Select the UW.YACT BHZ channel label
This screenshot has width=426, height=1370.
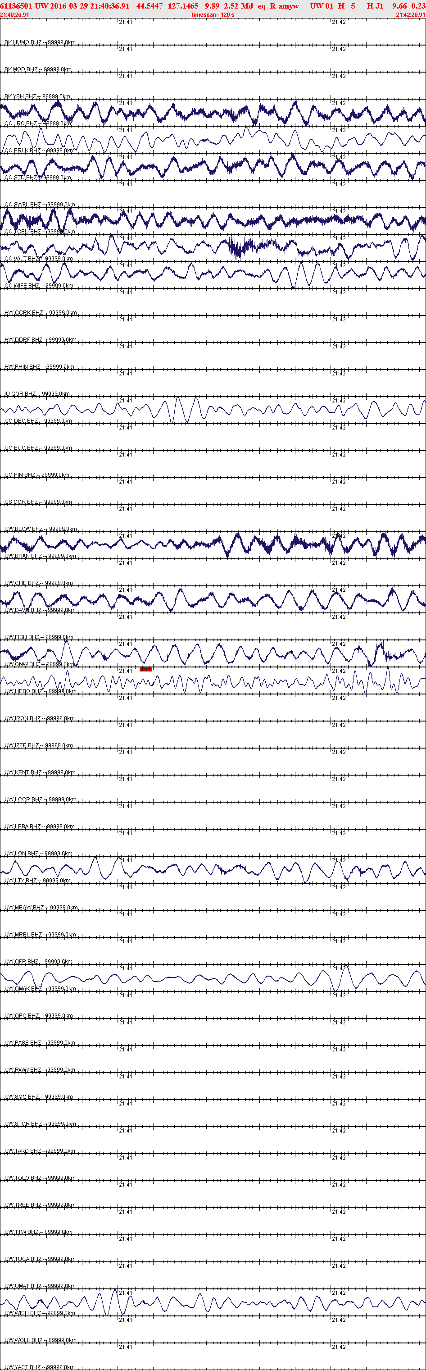coord(40,1367)
